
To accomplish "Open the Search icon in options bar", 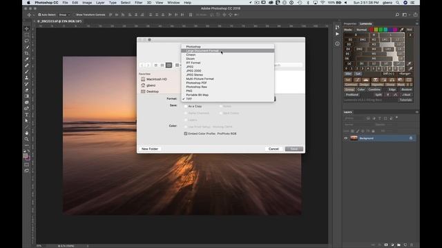I will tap(397, 14).
